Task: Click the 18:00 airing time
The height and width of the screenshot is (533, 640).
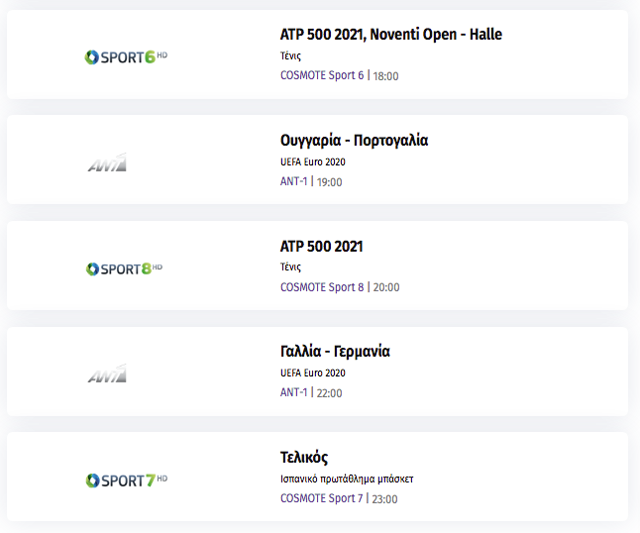Action: (385, 76)
